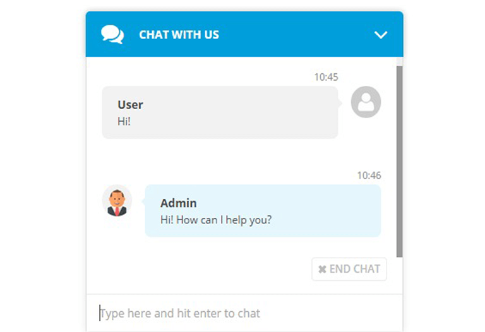This screenshot has height=332, width=485.
Task: Click the 10:46 timestamp
Action: point(369,175)
